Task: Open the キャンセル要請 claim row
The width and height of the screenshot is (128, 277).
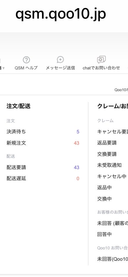Action: (113, 132)
